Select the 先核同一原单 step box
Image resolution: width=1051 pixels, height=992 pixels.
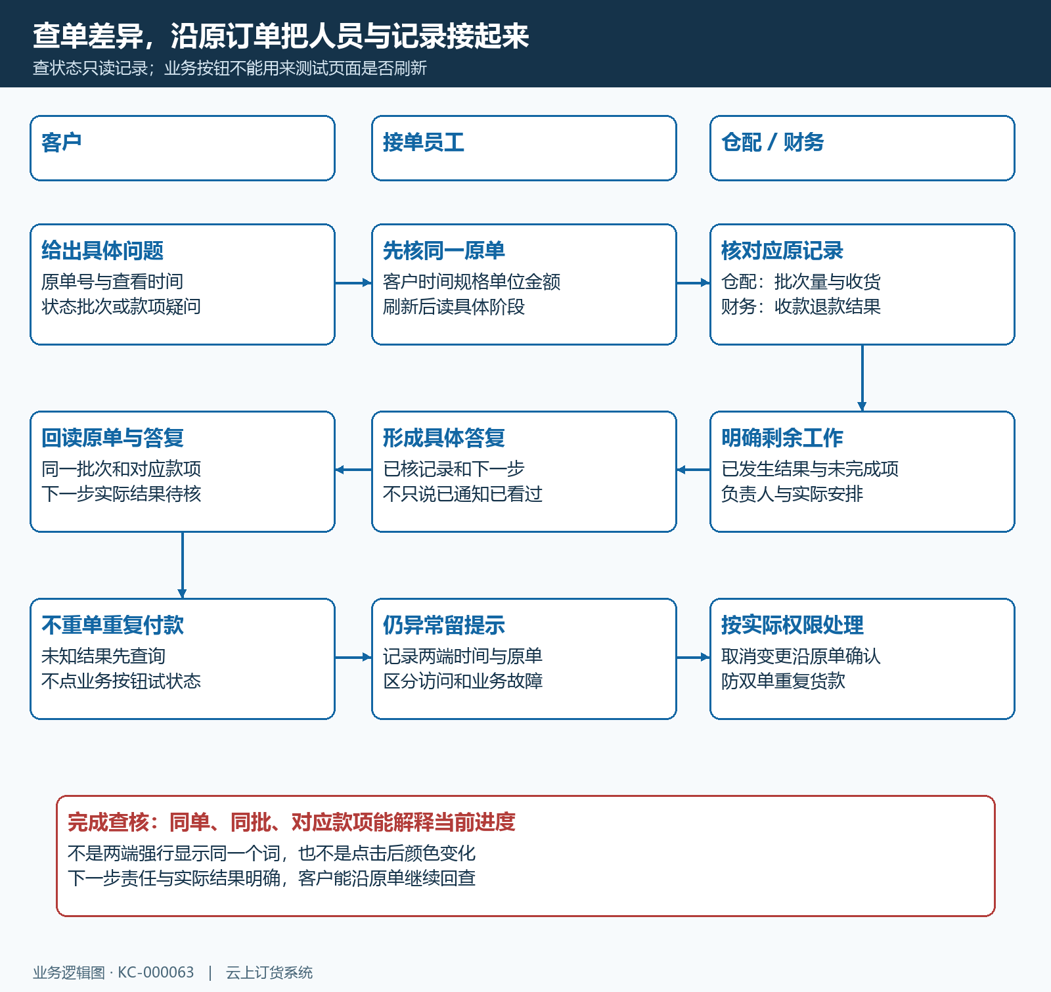pyautogui.click(x=524, y=284)
